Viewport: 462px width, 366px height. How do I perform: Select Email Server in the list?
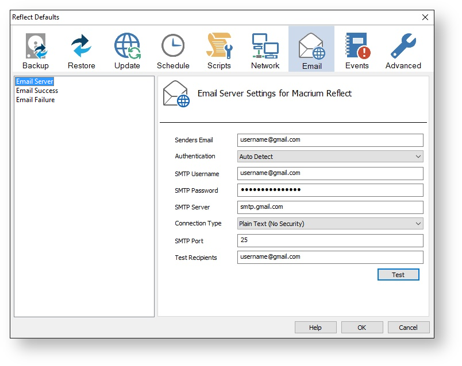[34, 81]
